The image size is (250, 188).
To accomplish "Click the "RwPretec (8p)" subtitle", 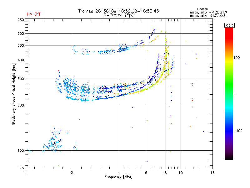I will point(118,15).
